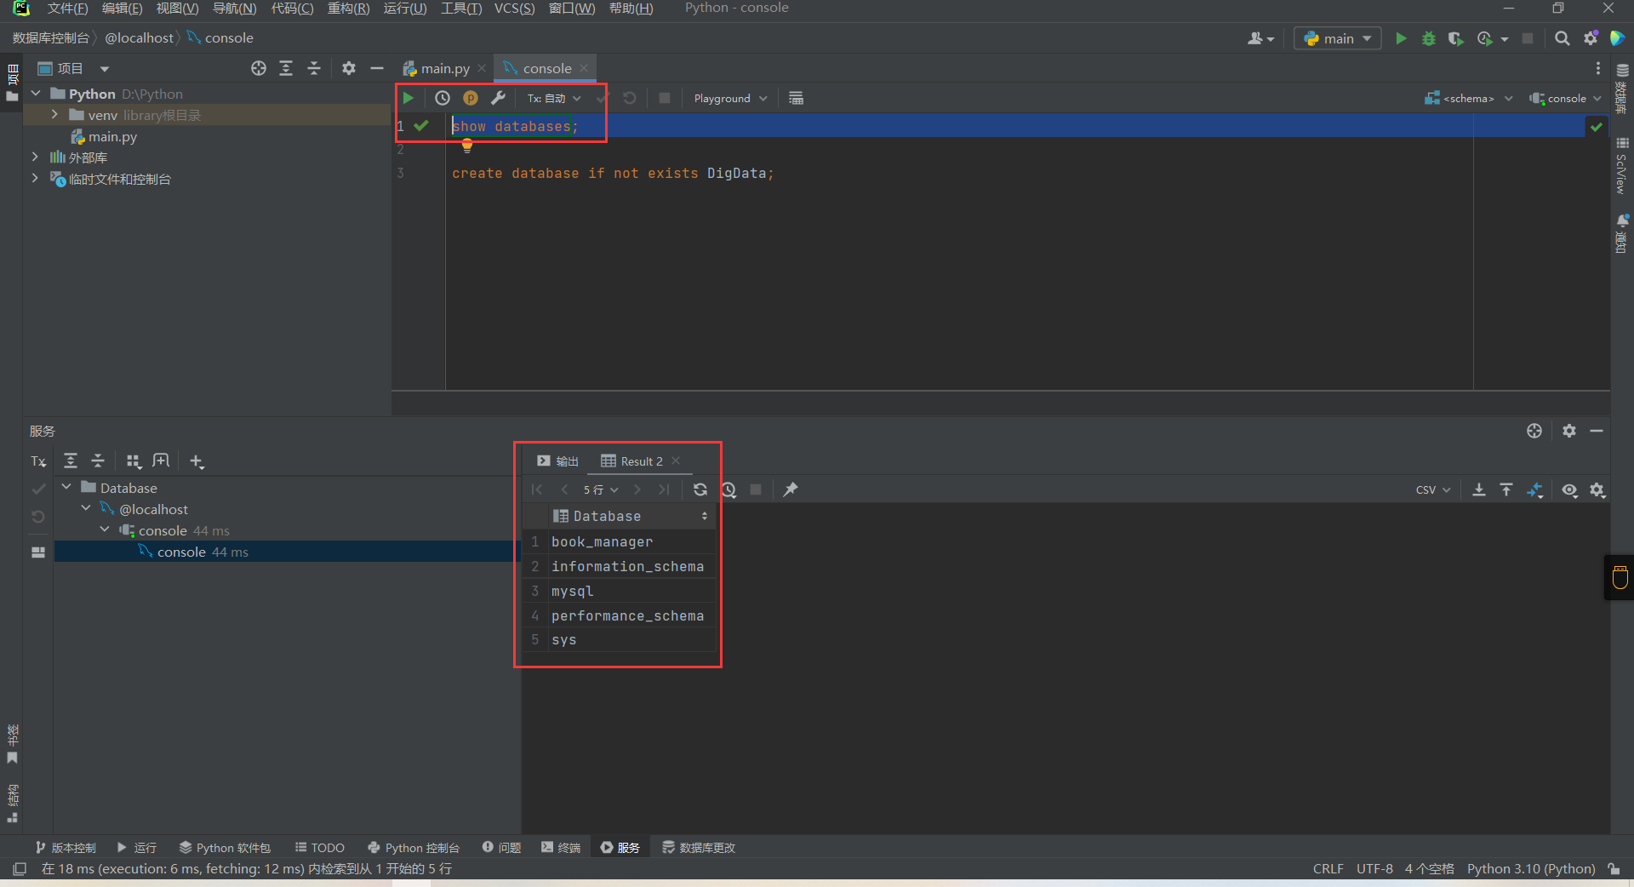The width and height of the screenshot is (1634, 887).
Task: Expand the venv folder in project tree
Action: click(54, 115)
